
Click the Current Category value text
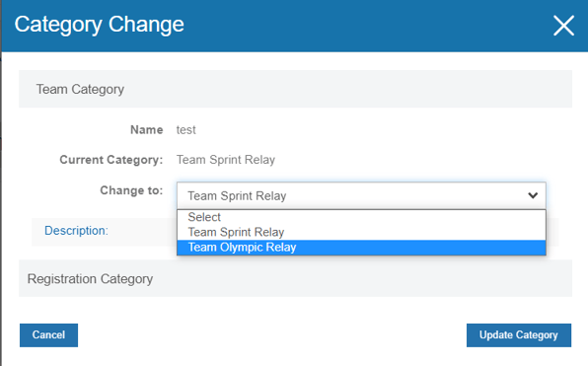(x=226, y=160)
